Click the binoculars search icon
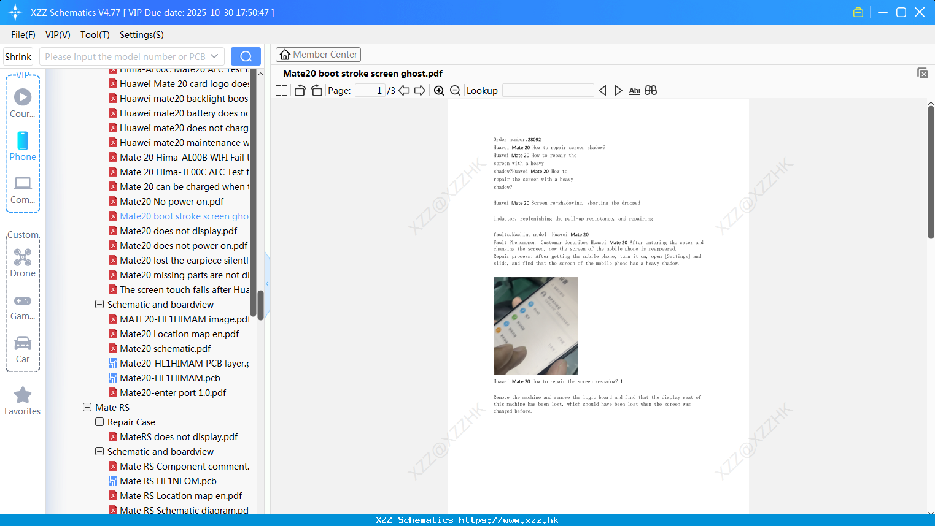Screen dimensions: 935x526 click(x=651, y=90)
